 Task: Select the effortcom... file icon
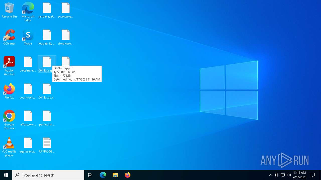[28, 118]
